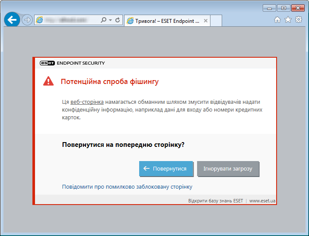Click the browser Forward arrow button
The image size is (309, 236).
click(x=27, y=20)
